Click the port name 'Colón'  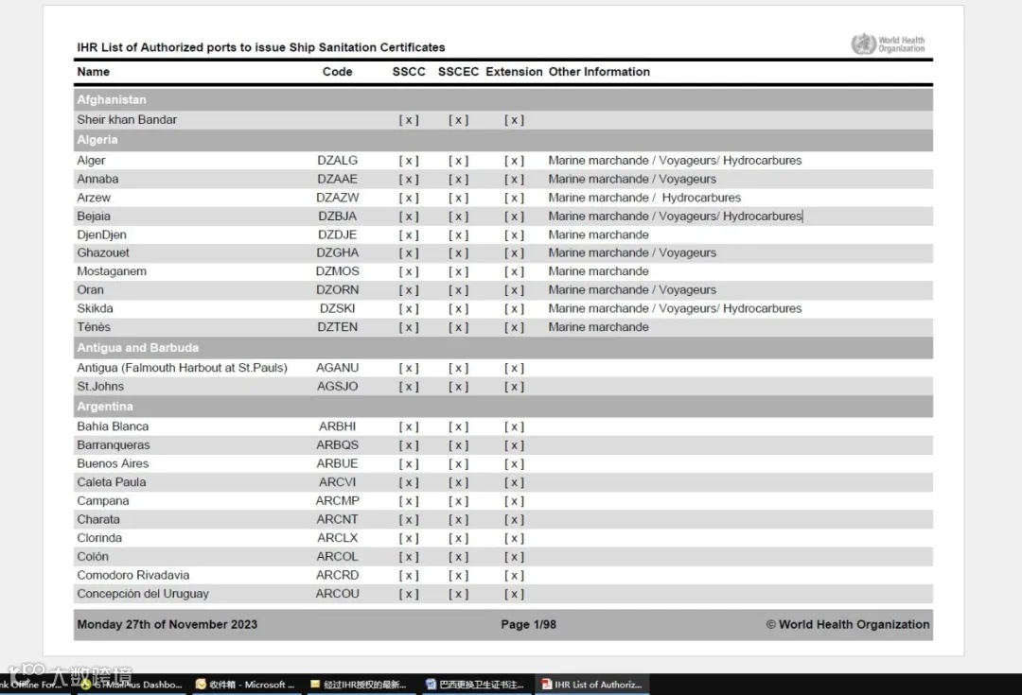(x=93, y=557)
